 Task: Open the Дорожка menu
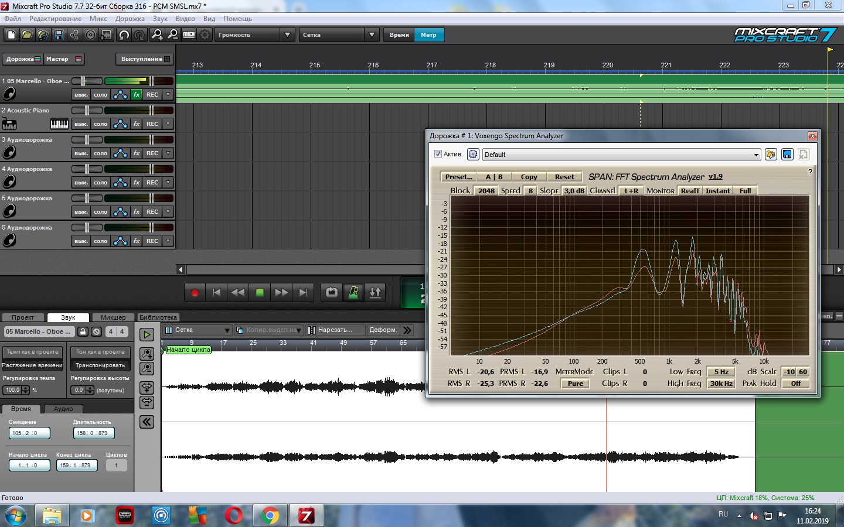(x=130, y=19)
